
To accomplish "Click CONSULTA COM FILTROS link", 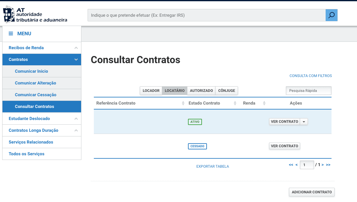I will point(311,76).
